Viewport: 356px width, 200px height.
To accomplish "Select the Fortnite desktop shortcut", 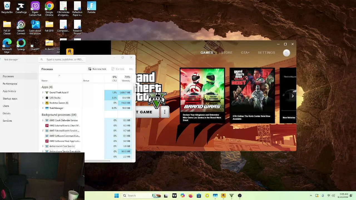I will [x=92, y=7].
